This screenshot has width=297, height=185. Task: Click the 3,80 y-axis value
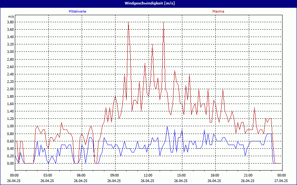pos(10,22)
